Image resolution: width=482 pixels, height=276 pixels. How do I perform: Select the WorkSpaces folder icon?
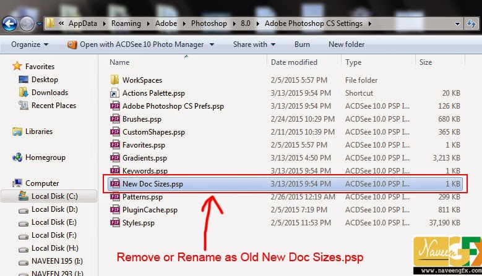point(114,80)
